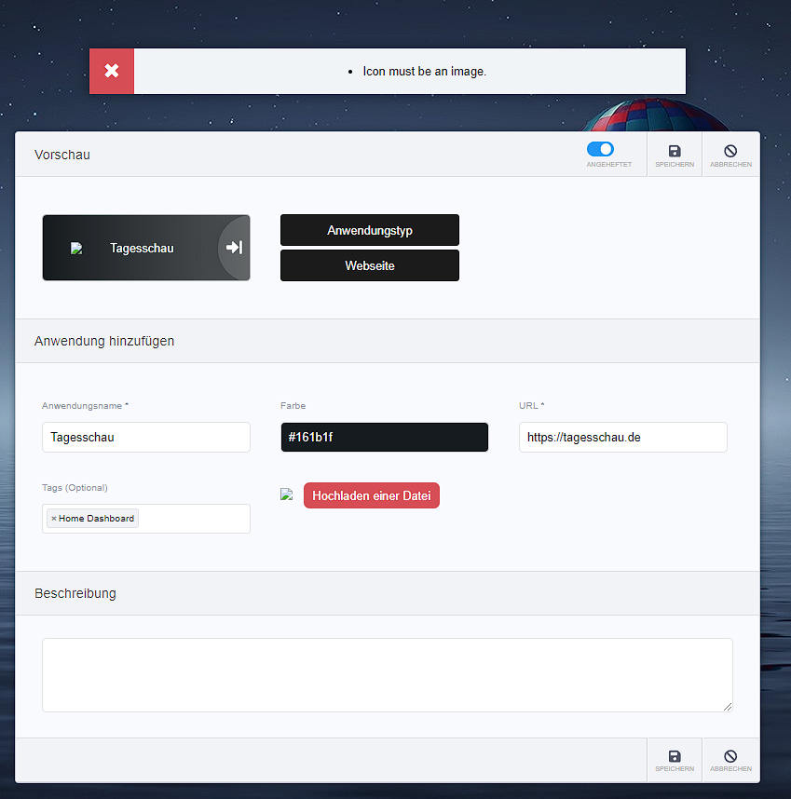Click Hochladen einer Datei upload button

[x=371, y=495]
